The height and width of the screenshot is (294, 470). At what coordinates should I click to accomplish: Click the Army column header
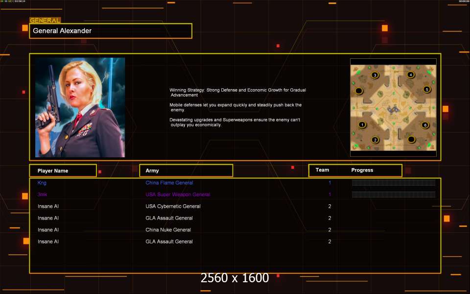pos(186,171)
